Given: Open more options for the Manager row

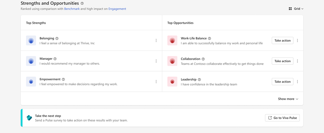Looking at the screenshot, I should click(156, 61).
